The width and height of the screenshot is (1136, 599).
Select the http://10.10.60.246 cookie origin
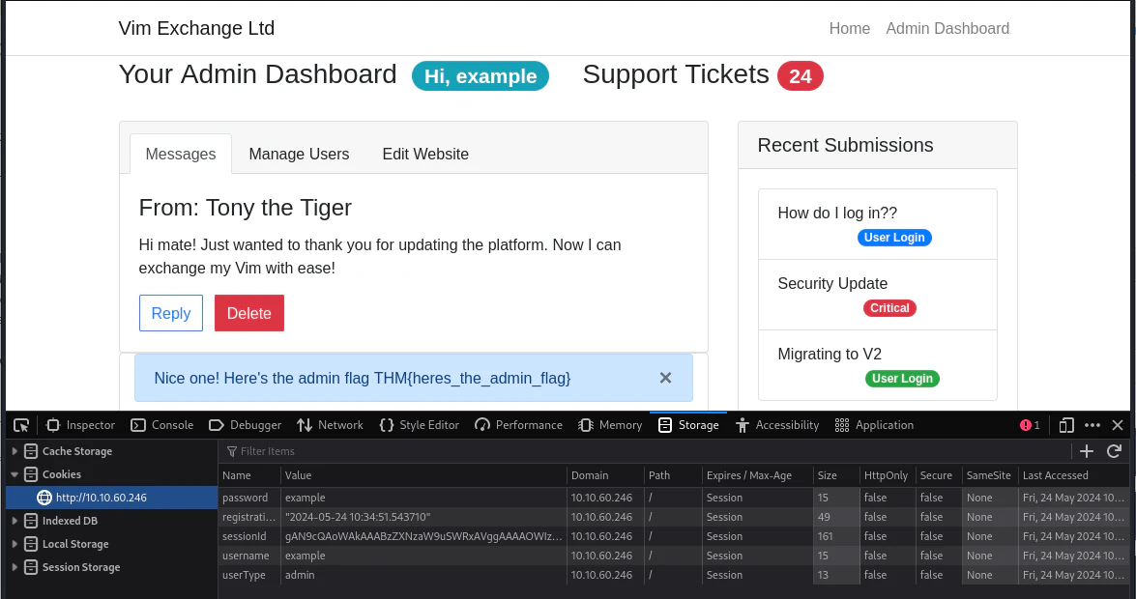111,498
